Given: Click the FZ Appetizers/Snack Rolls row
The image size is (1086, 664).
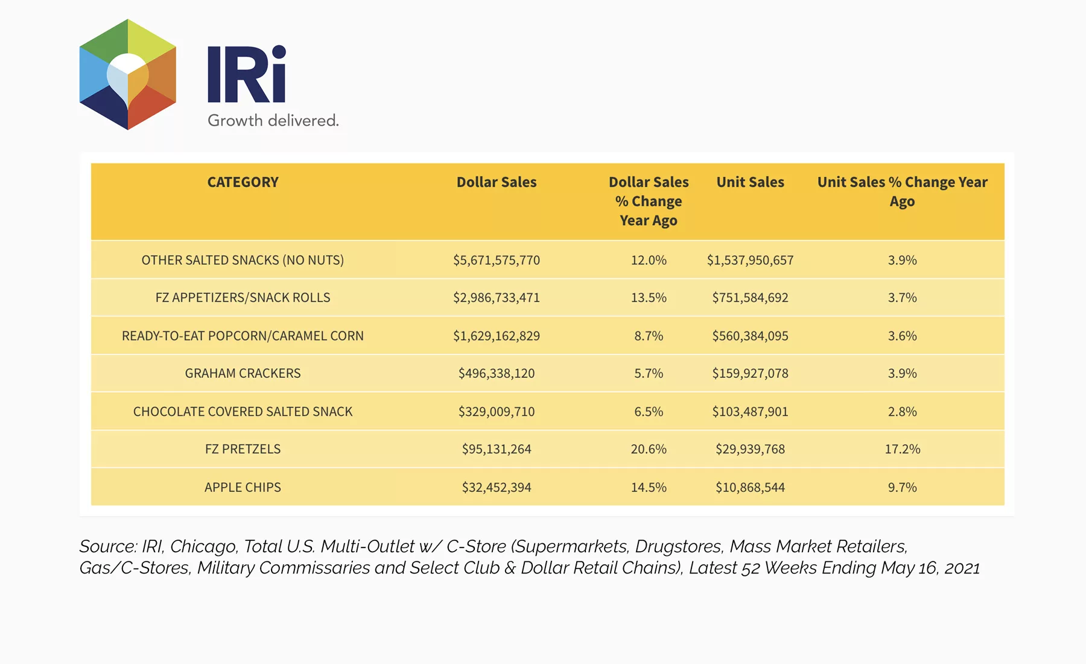Looking at the screenshot, I should 548,298.
